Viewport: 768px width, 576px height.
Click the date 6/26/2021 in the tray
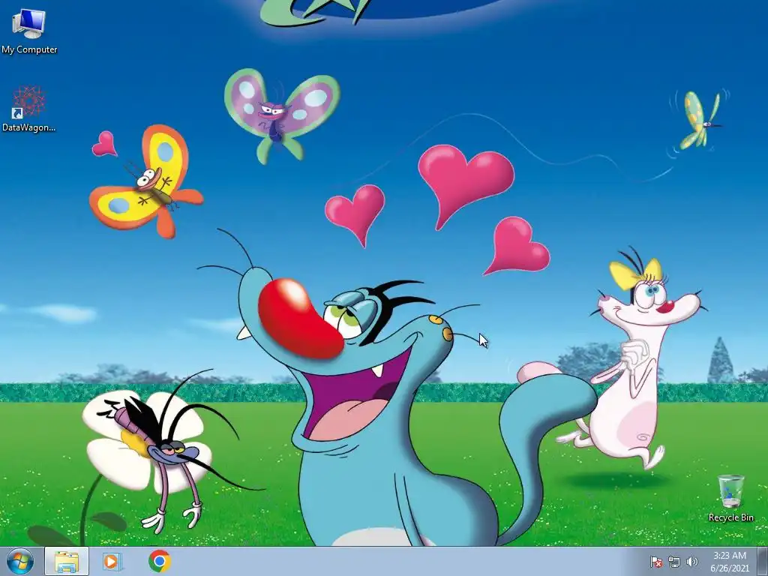tap(730, 568)
